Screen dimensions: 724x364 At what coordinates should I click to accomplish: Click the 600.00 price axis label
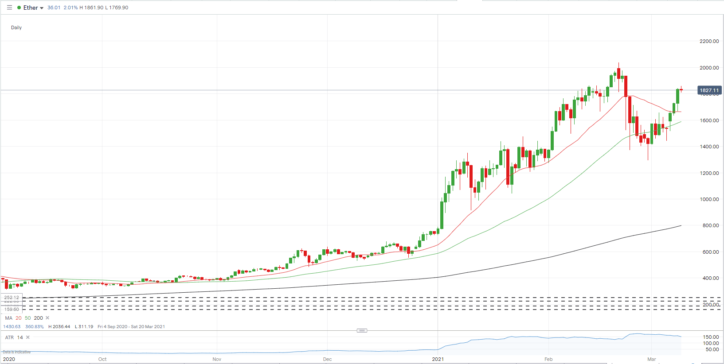(x=711, y=252)
